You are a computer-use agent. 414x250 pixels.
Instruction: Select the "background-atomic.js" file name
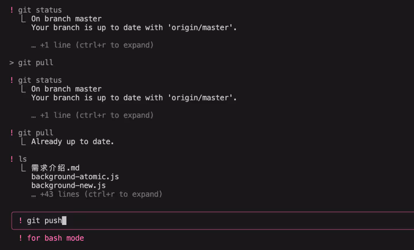tap(75, 177)
